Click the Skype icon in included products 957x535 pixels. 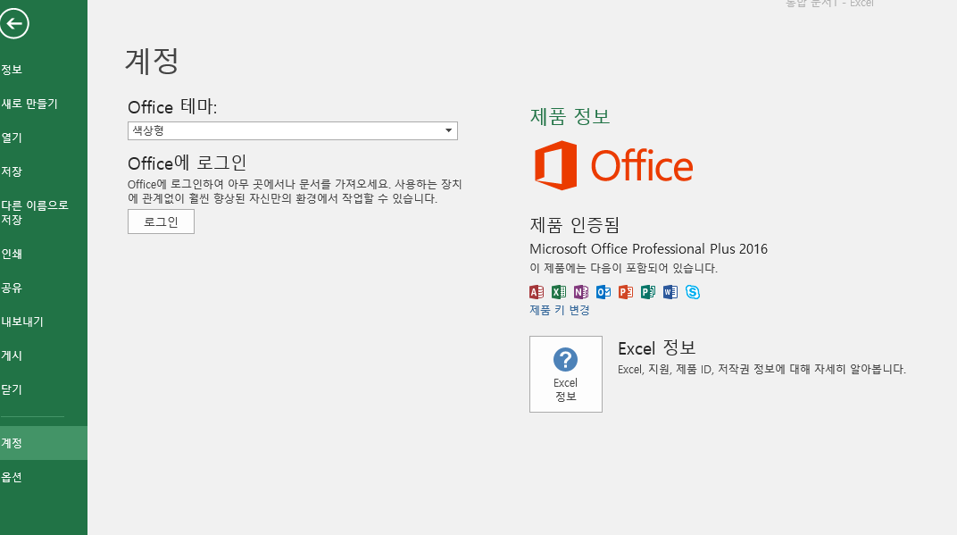(x=693, y=292)
